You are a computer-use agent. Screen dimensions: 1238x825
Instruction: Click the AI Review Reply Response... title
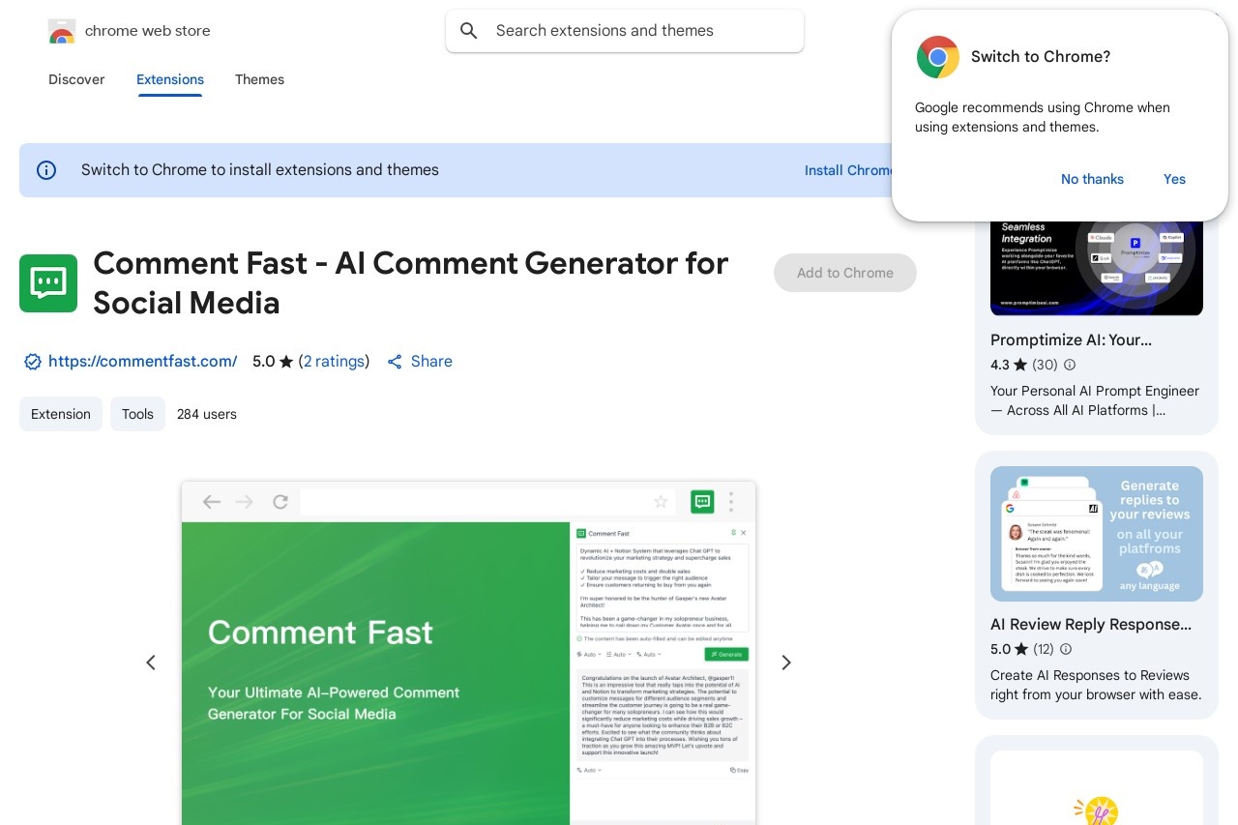point(1091,625)
